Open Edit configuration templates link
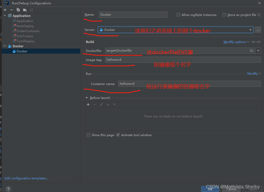The height and width of the screenshot is (192, 264). [27, 178]
